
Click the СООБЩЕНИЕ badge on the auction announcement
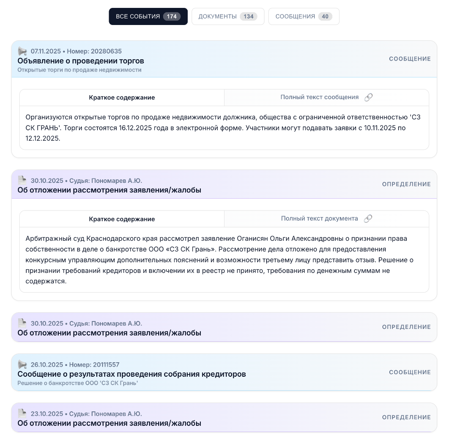(410, 59)
